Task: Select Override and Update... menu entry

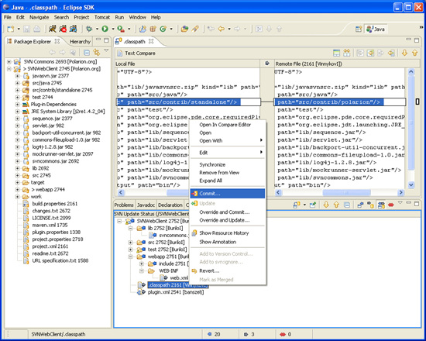Action: tap(228, 220)
